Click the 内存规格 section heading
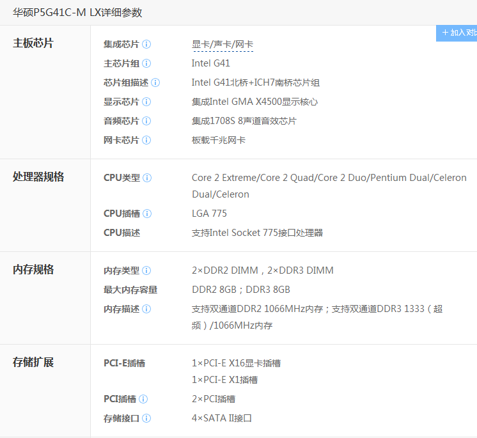Image resolution: width=477 pixels, height=438 pixels. point(33,269)
